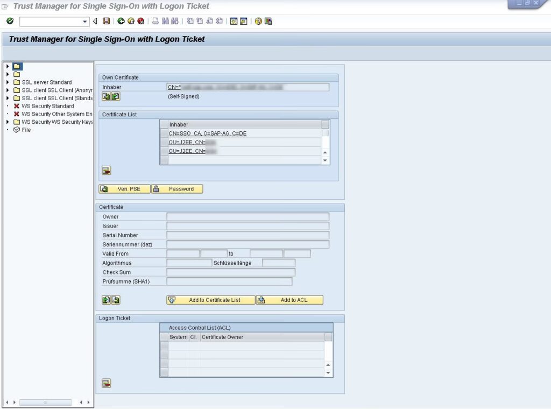Click the Save icon in the toolbar
This screenshot has width=551, height=409.
tap(107, 22)
